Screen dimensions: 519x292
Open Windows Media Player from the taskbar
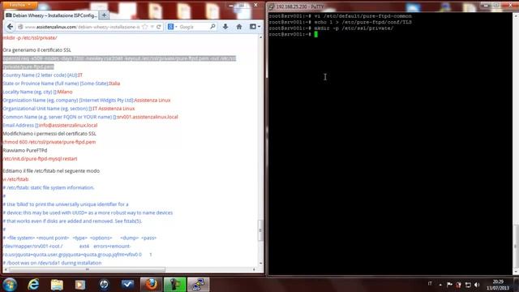click(x=80, y=285)
